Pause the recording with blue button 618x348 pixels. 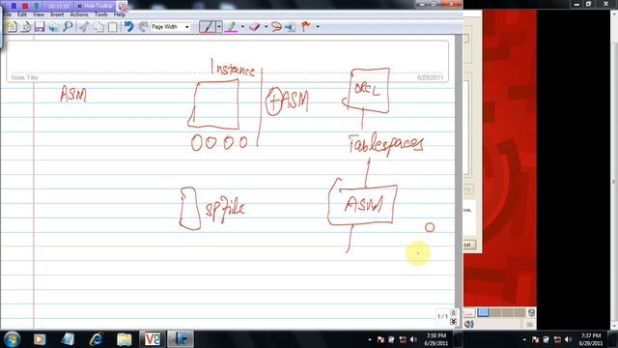[x=14, y=6]
